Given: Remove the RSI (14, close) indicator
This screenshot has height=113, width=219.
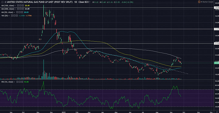Looking at the screenshot, I should (x=22, y=82).
